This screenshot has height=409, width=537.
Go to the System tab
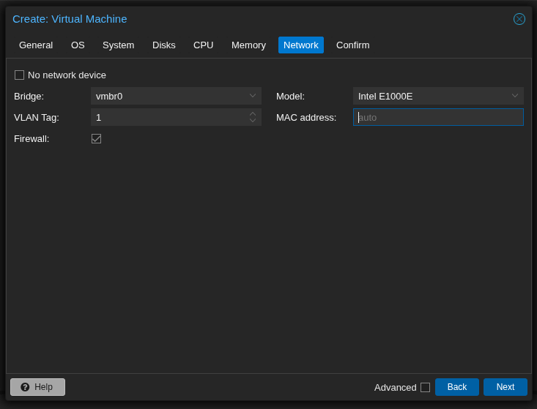tap(118, 45)
